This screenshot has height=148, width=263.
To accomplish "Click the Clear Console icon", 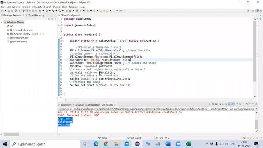I will coord(220,104).
